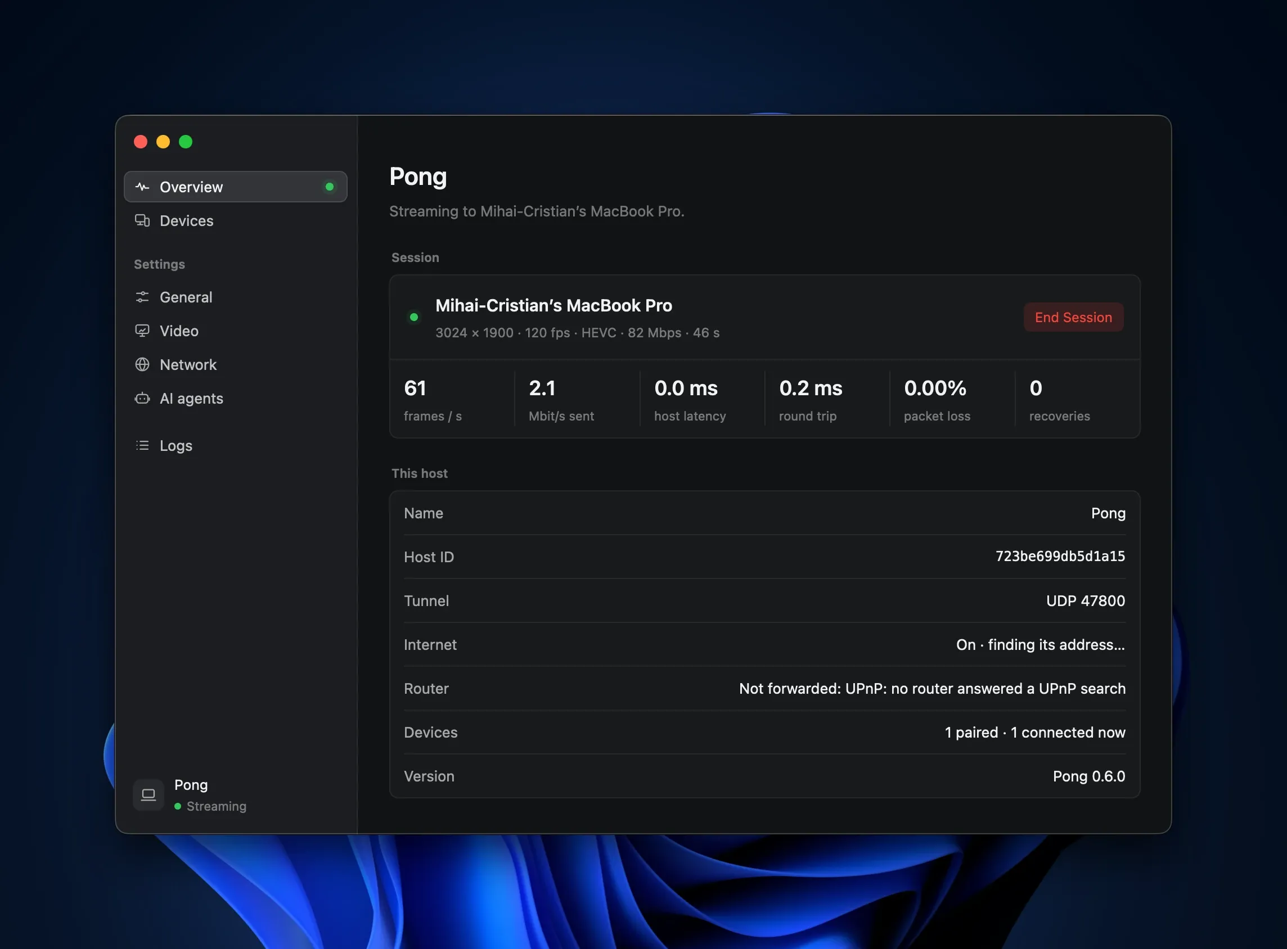Click the laptop icon beside Pong Streaming
Image resolution: width=1287 pixels, height=949 pixels.
tap(148, 794)
